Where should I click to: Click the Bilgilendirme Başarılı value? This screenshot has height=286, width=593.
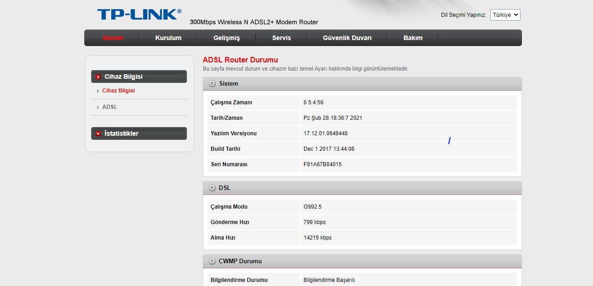(329, 280)
